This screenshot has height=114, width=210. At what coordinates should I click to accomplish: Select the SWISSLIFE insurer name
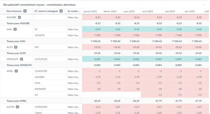pyautogui.click(x=12, y=59)
